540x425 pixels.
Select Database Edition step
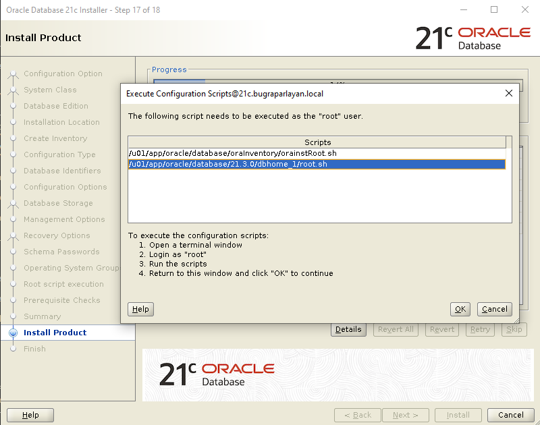click(x=56, y=106)
